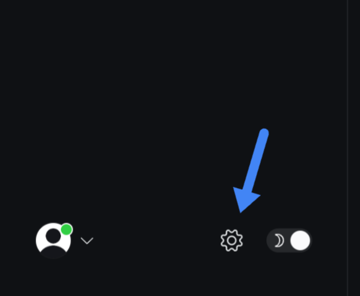Click the settings button at bottom bar
360x296 pixels.
pyautogui.click(x=232, y=241)
